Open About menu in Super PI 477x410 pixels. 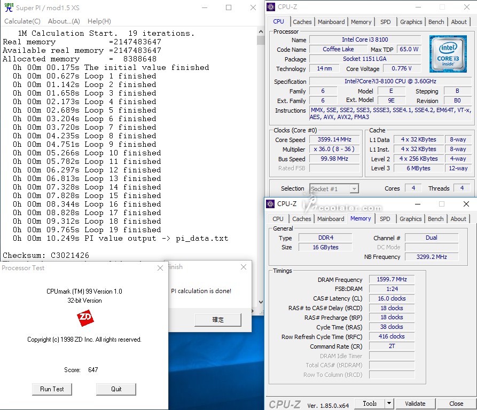(64, 21)
